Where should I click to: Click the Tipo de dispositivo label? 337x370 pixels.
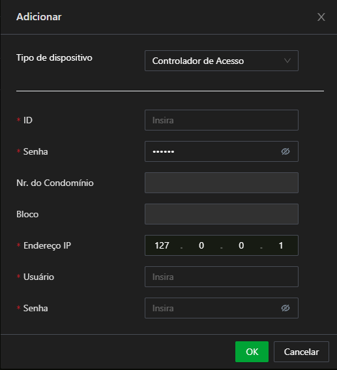(54, 58)
